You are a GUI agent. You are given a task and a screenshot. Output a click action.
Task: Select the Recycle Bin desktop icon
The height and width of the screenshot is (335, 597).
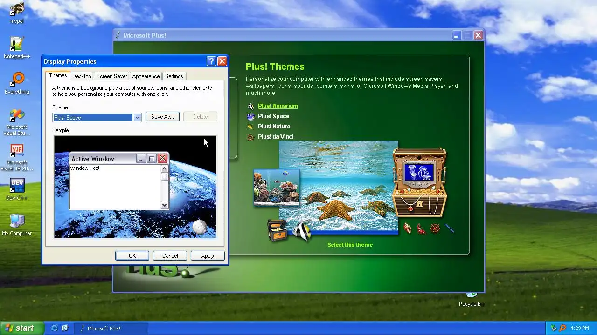tap(472, 299)
